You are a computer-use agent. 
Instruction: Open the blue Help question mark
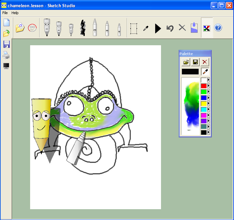click(x=218, y=28)
